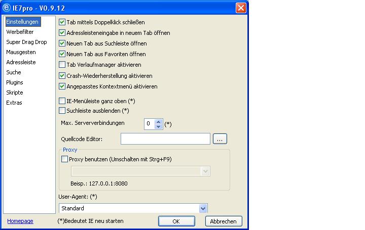Uncheck Neuen Tab aus Favoriten öffnen
The image size is (365, 230).
(62, 54)
